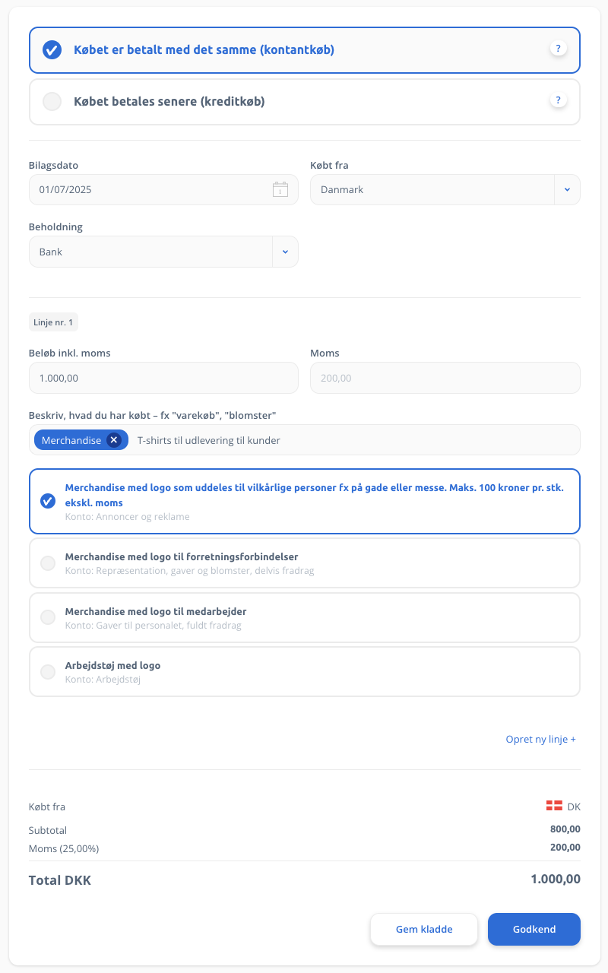The height and width of the screenshot is (973, 608).
Task: Click the Beløb inkl. moms input field
Action: click(x=163, y=378)
